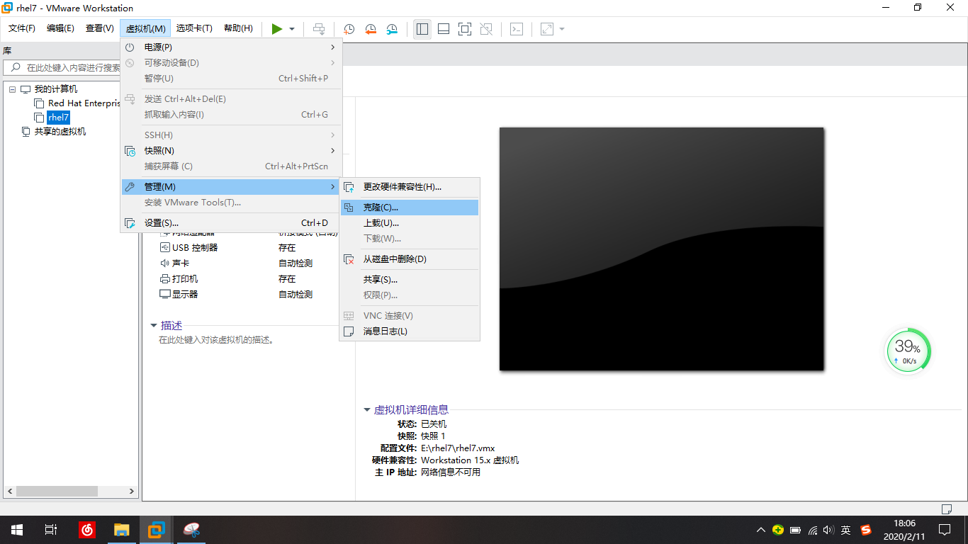Image resolution: width=968 pixels, height=544 pixels.
Task: Click the clone icon beside 克隆(C)
Action: click(x=349, y=208)
